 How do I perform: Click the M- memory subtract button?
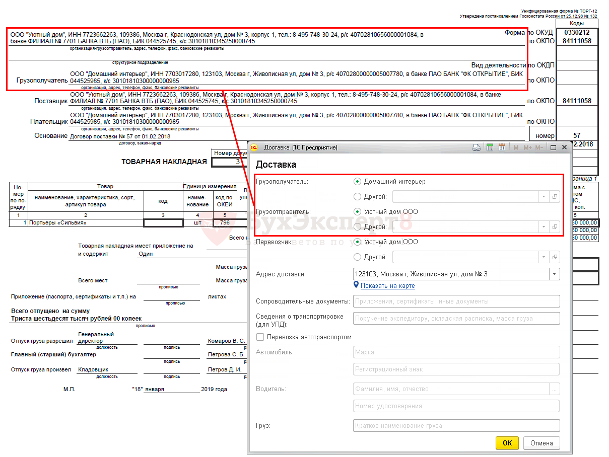(x=539, y=147)
